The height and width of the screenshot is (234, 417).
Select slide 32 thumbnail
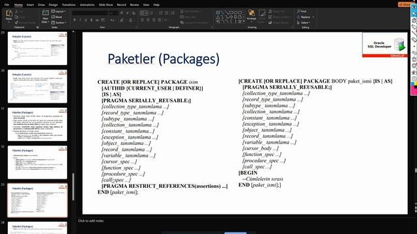coord(38,162)
